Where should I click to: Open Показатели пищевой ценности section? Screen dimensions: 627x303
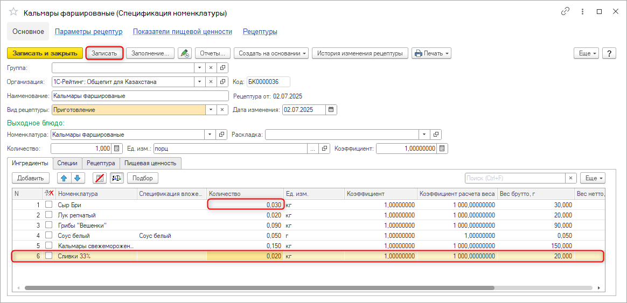click(183, 32)
